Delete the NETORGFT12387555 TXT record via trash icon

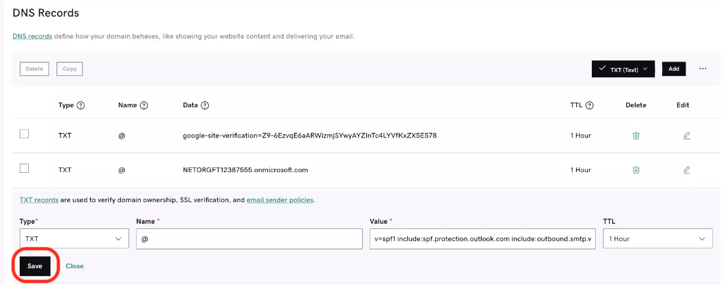pyautogui.click(x=636, y=170)
